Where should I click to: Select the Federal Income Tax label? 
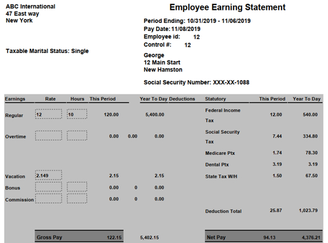pos(223,115)
